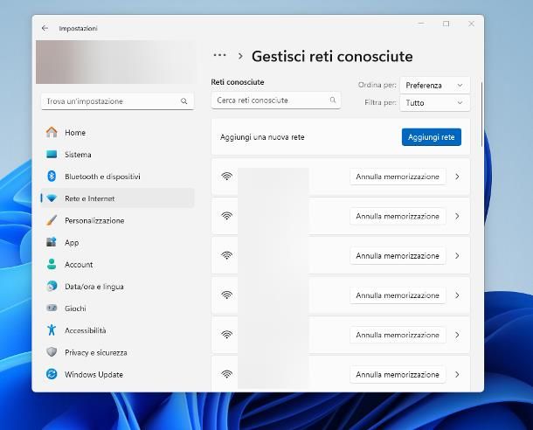The image size is (533, 430).
Task: Expand the fifth network's chevron arrow
Action: pos(457,335)
